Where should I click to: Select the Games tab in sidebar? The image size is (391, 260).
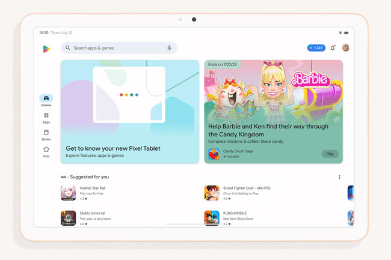pyautogui.click(x=46, y=100)
